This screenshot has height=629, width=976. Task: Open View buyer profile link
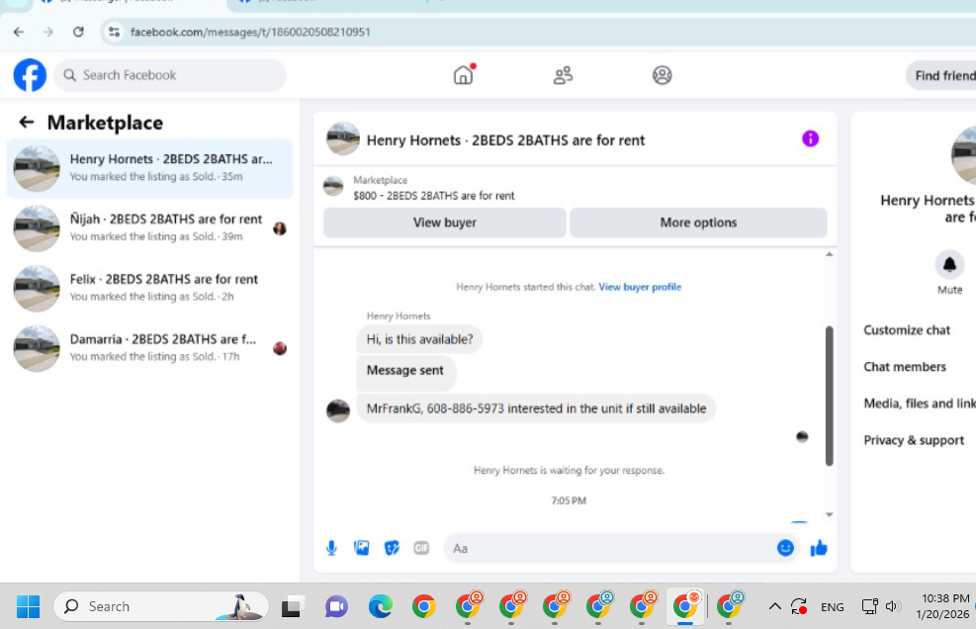(x=640, y=287)
